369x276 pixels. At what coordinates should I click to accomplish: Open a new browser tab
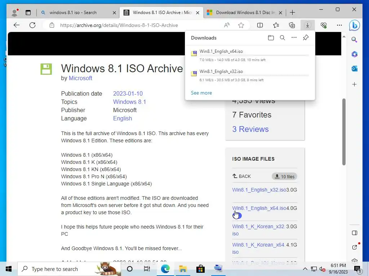pos(292,13)
